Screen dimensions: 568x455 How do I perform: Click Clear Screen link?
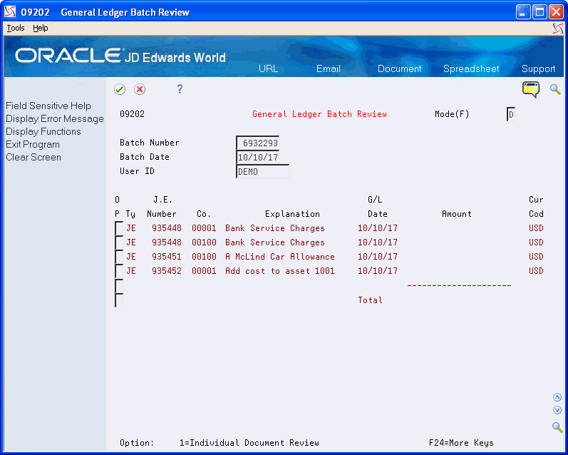pyautogui.click(x=33, y=157)
